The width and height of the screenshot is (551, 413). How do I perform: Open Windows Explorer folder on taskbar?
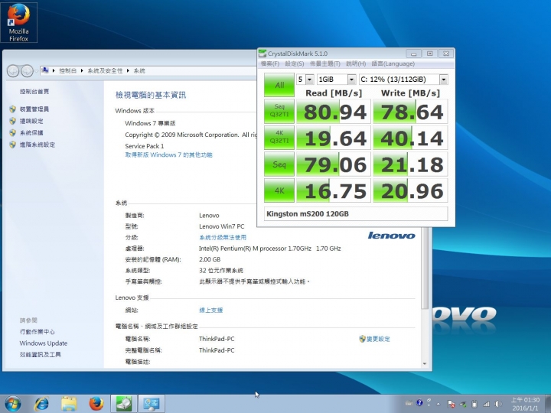(x=69, y=404)
